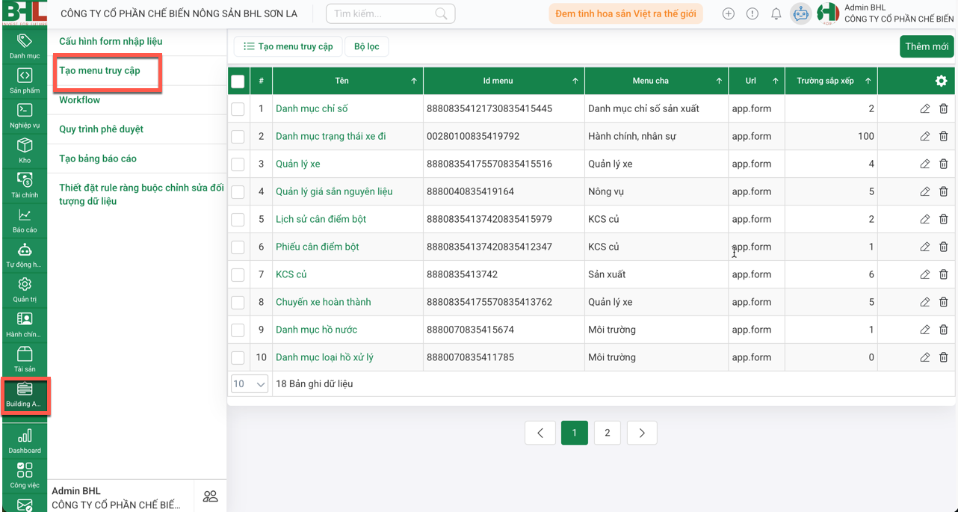Viewport: 958px width, 512px height.
Task: Open the chatbot robot avatar icon
Action: pos(800,13)
